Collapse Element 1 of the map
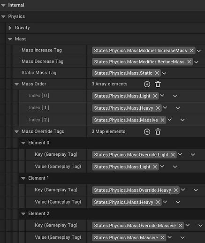Screen dimensions: 205x243 pos(23,178)
